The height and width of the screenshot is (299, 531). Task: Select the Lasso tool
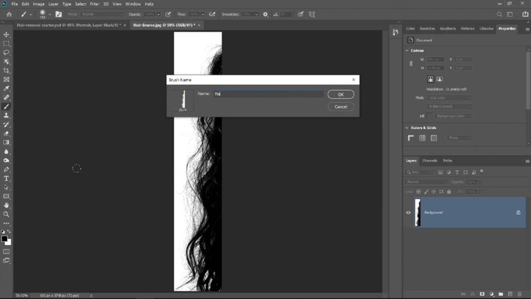6,52
